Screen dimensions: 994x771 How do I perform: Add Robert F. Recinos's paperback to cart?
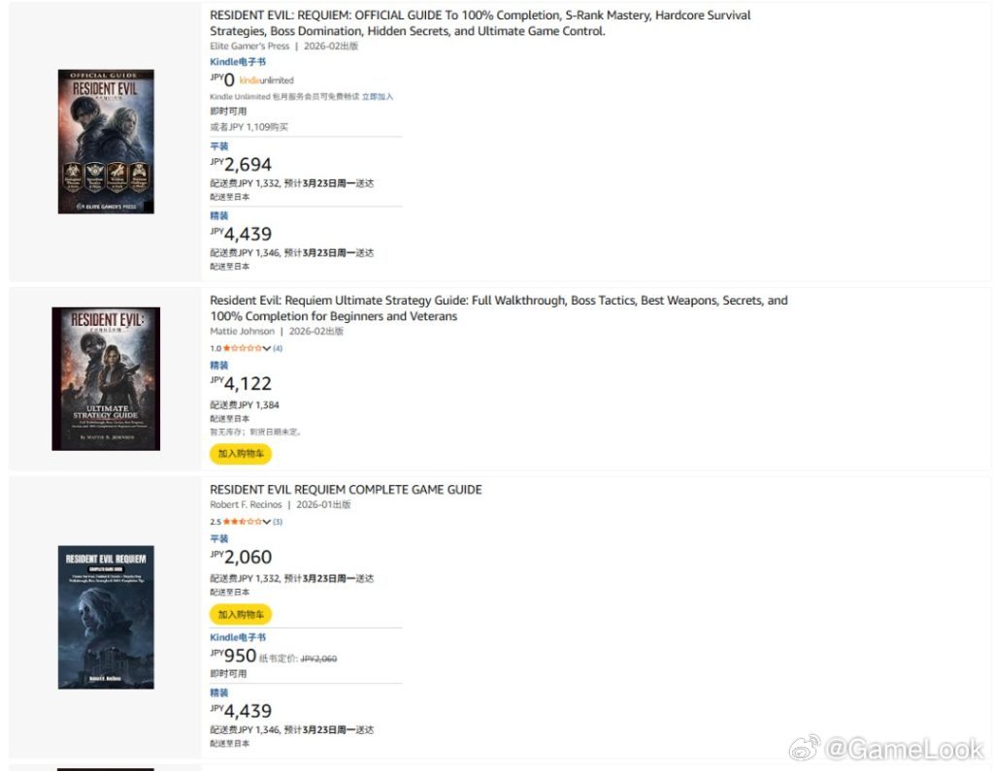click(241, 615)
